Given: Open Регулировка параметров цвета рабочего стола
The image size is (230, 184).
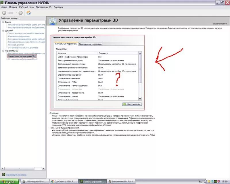Looking at the screenshot, I should coord(26,39).
